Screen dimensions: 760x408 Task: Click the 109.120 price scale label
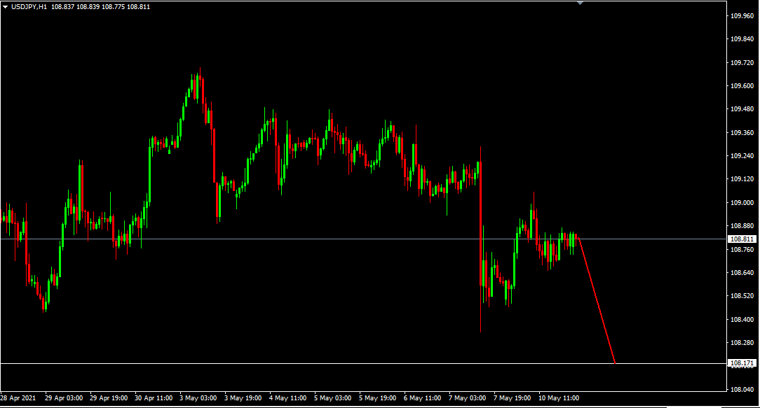click(742, 179)
